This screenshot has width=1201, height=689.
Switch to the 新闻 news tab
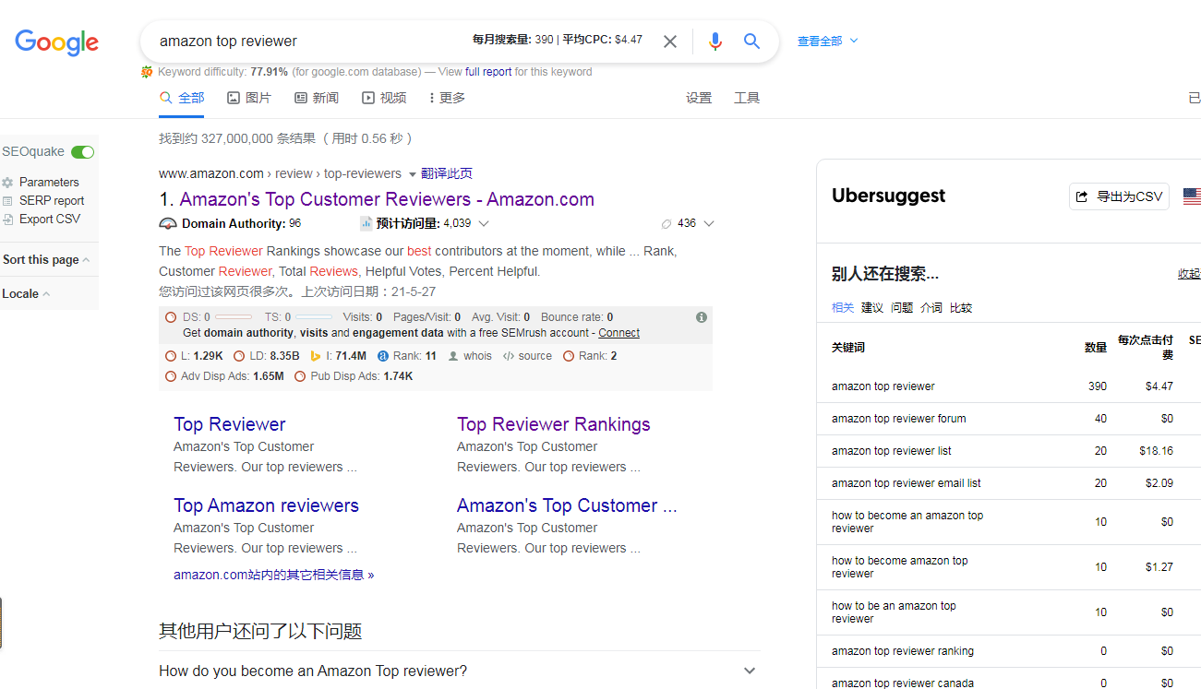[317, 98]
